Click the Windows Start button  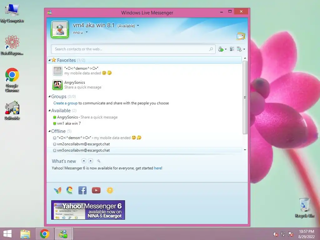(x=7, y=234)
